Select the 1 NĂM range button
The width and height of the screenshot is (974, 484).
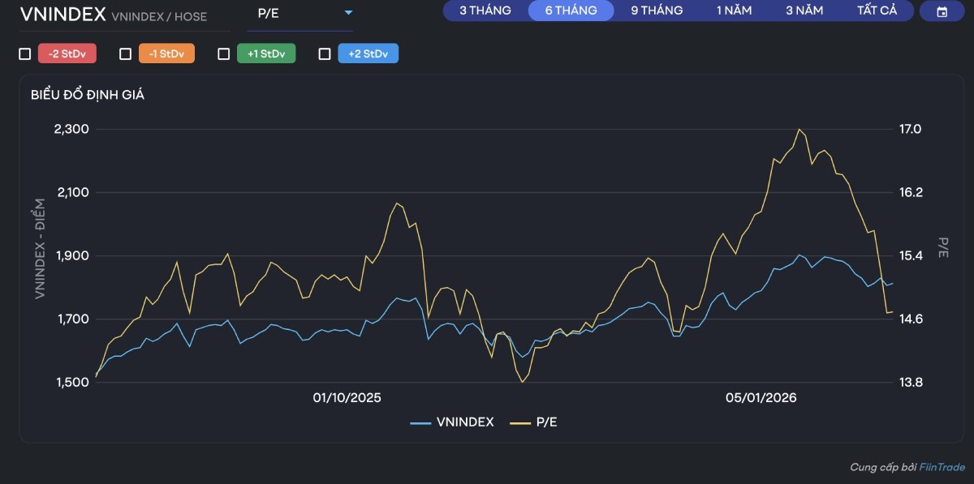[733, 11]
